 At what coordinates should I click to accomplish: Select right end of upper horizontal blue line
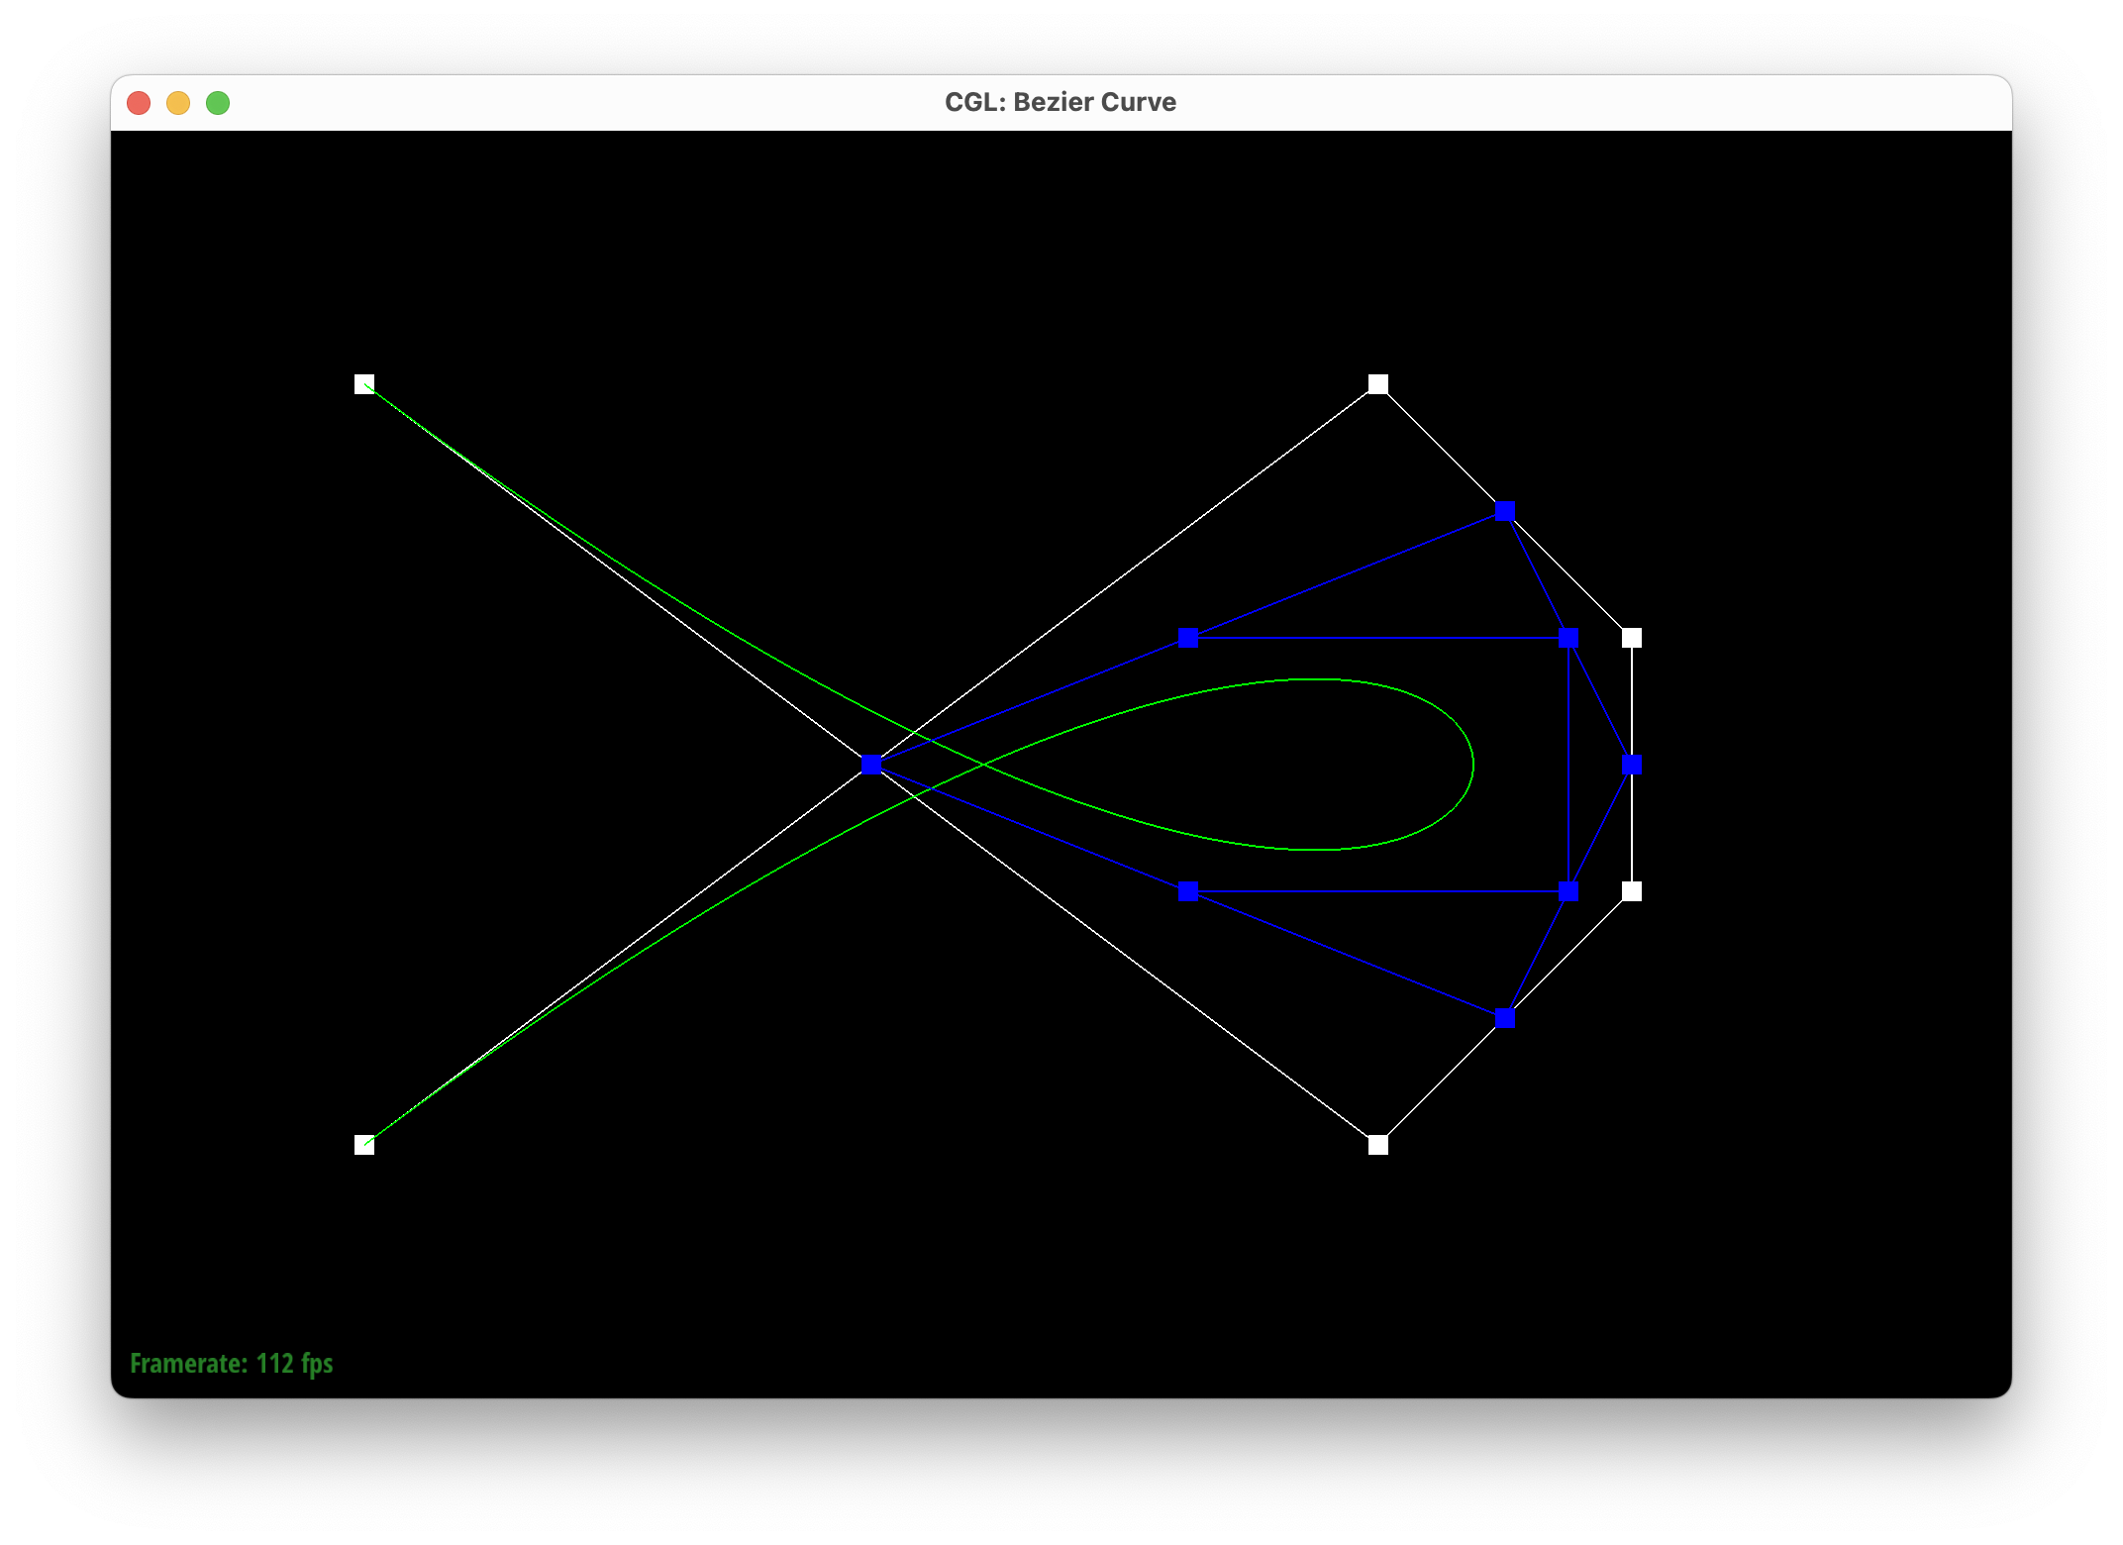(x=1568, y=638)
